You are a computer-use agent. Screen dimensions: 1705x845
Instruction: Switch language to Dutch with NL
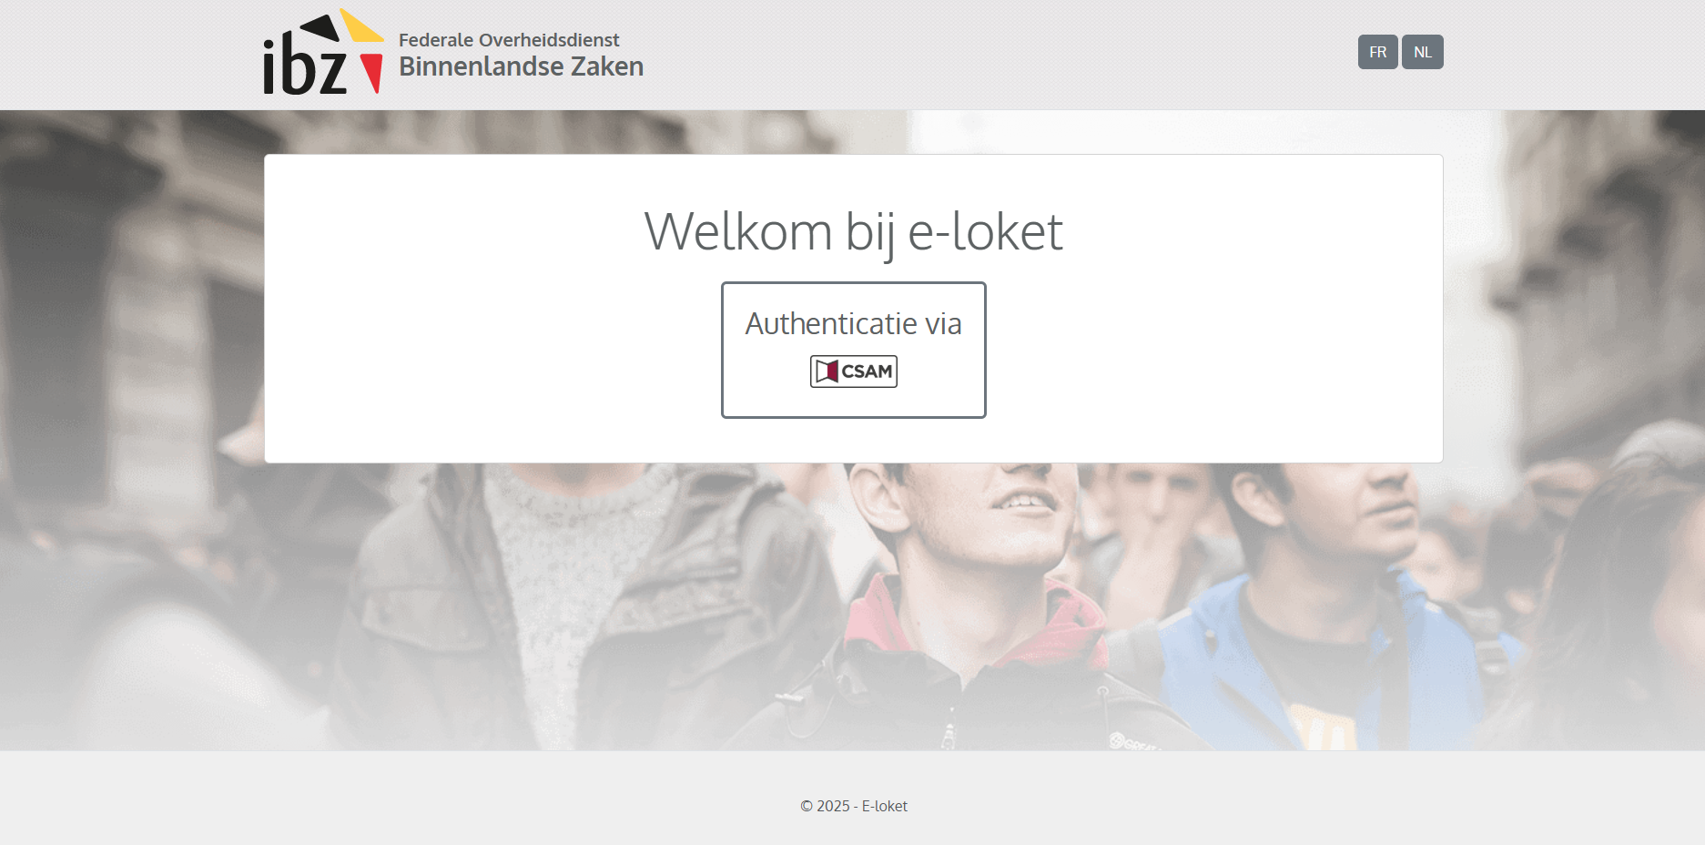tap(1423, 52)
